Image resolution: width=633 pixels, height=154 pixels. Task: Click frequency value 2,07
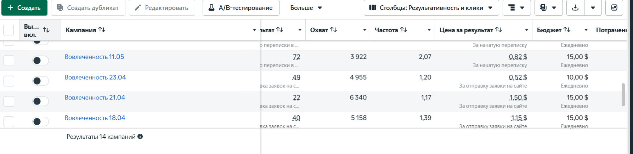click(x=425, y=57)
